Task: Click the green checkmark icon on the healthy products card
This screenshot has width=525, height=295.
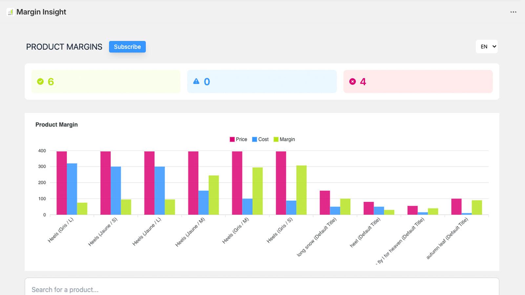Action: (40, 81)
